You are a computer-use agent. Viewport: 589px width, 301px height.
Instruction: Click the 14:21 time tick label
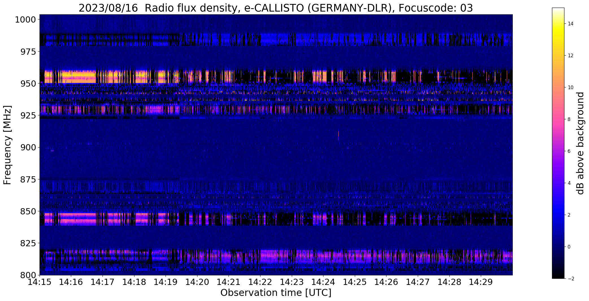[x=229, y=282]
